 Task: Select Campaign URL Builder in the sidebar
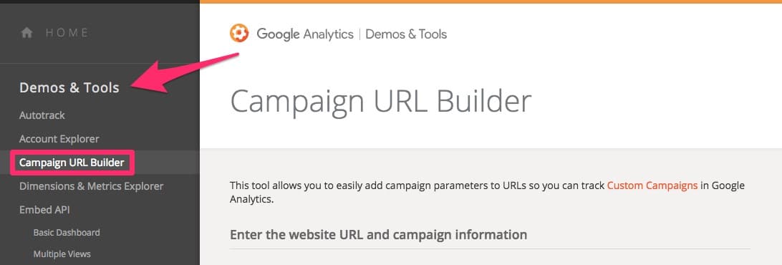72,162
